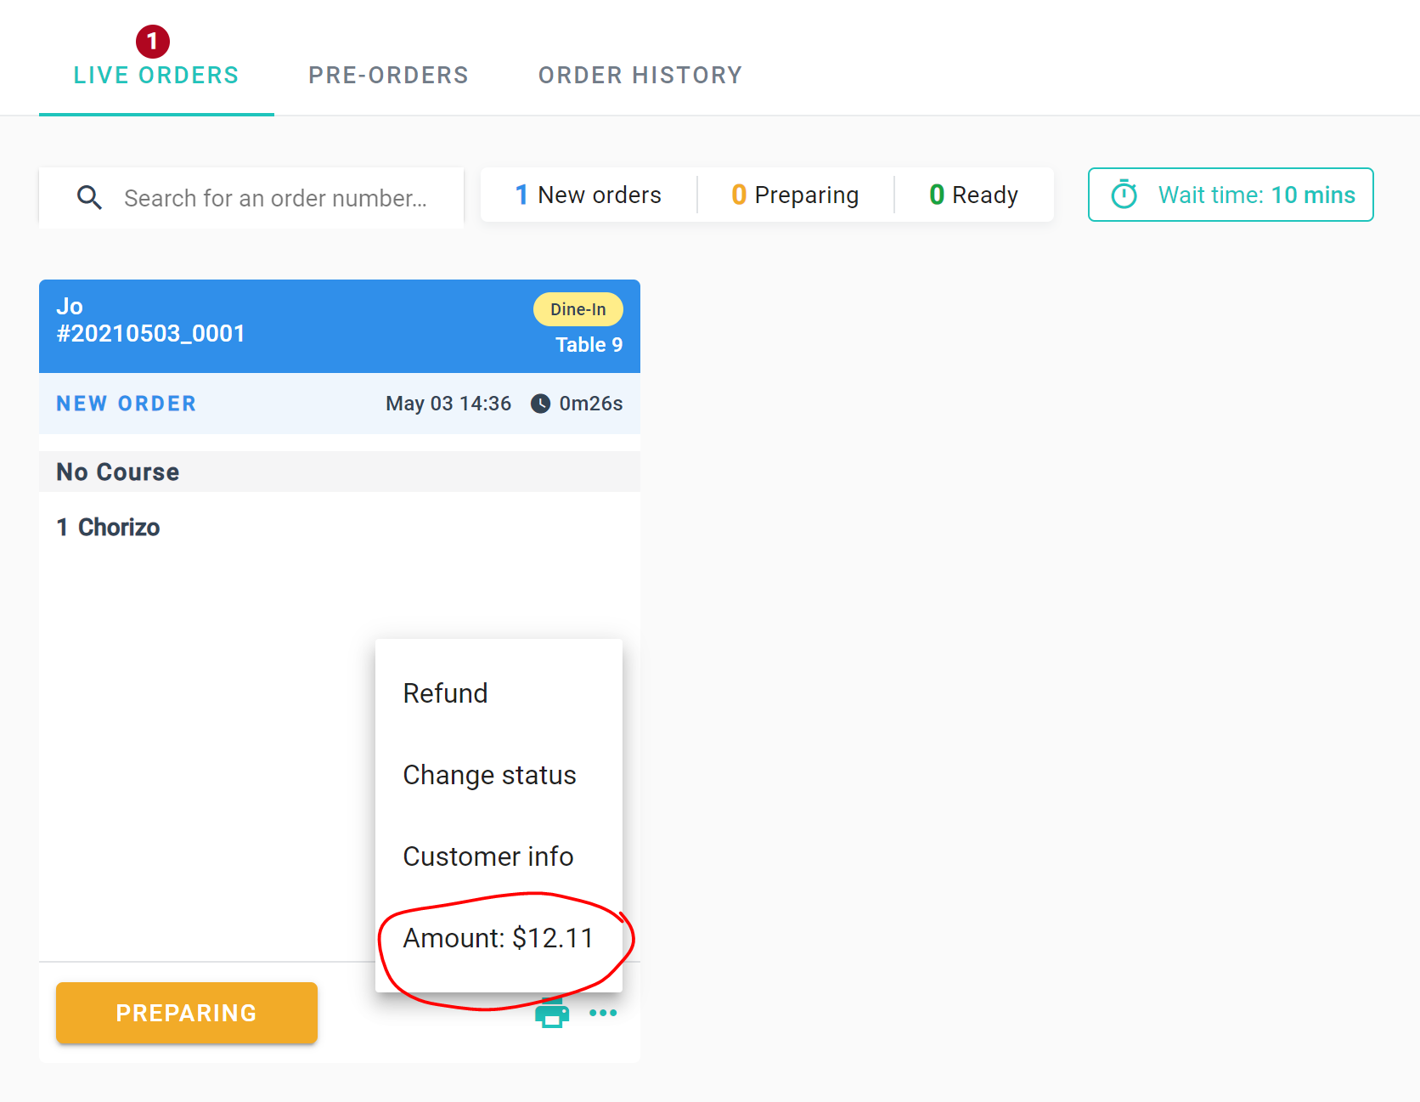Open the Pre-Orders tab

[x=388, y=76]
